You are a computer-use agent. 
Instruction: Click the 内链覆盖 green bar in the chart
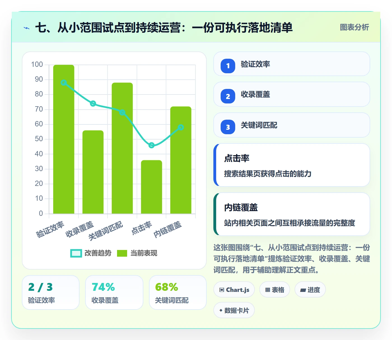(x=181, y=160)
